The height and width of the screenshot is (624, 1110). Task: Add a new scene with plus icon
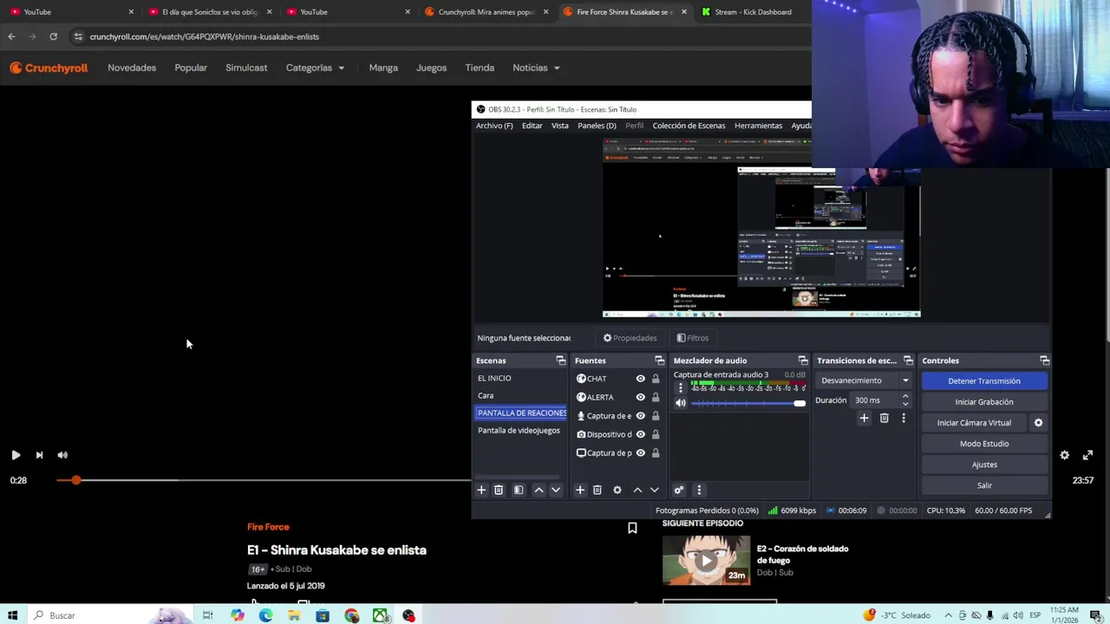click(481, 491)
